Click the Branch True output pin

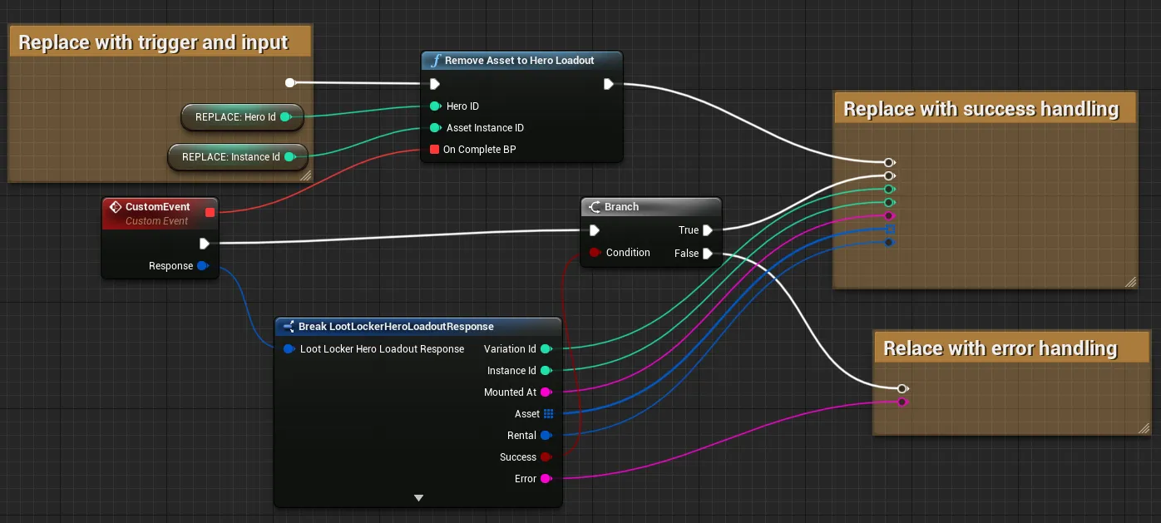pos(708,230)
